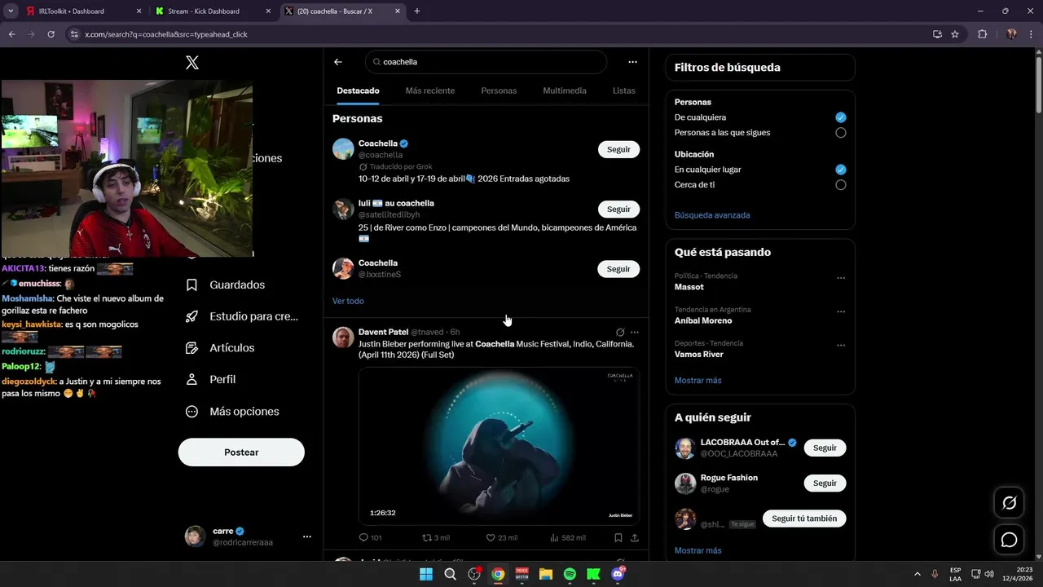
Task: Select En cualquier lugar location filter
Action: tap(841, 170)
